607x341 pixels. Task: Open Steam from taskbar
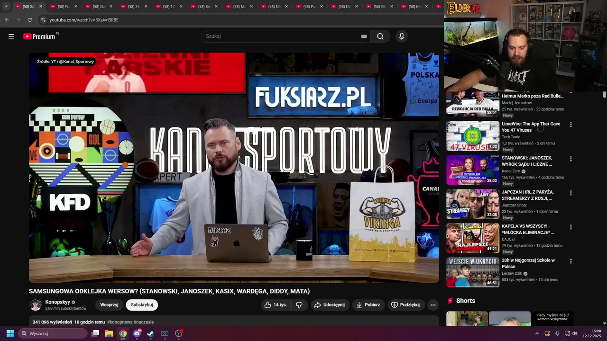[150, 333]
